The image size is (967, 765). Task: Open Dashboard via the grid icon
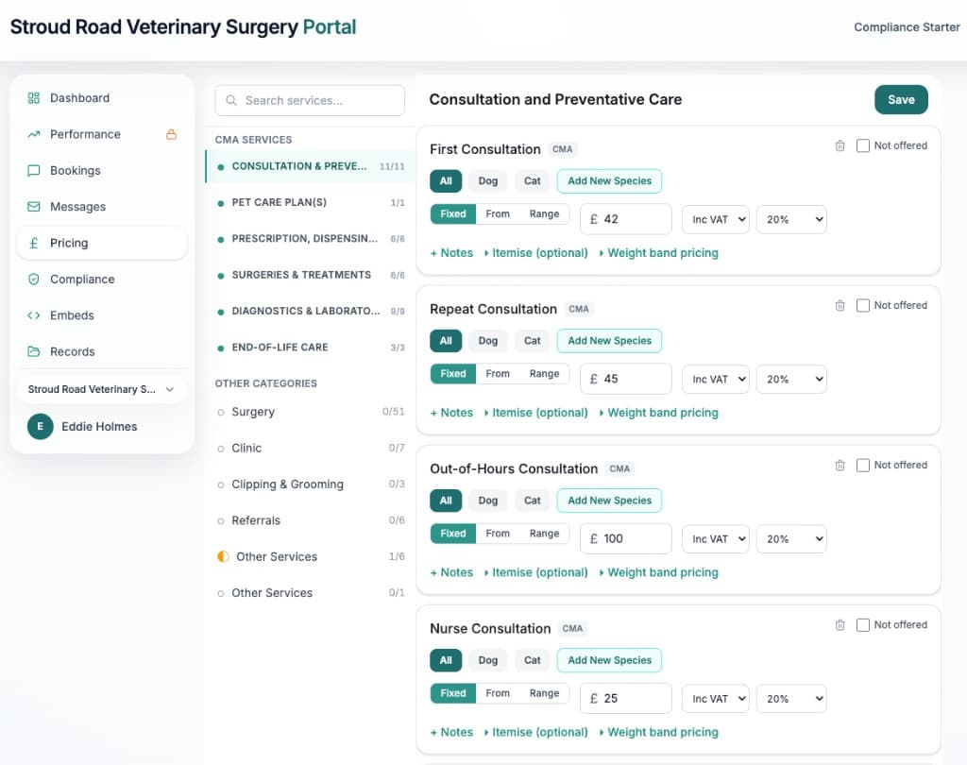(32, 98)
